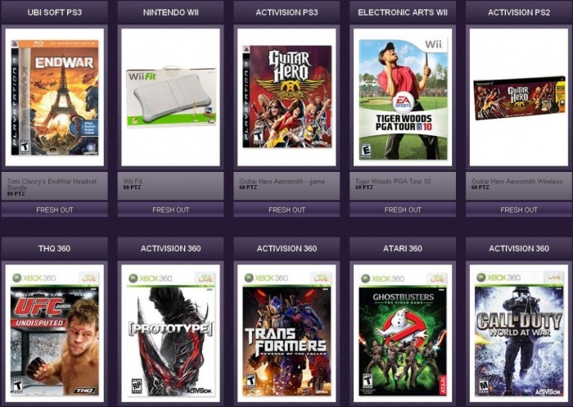
Task: Open the Prototype Xbox 360 cover
Action: point(170,333)
